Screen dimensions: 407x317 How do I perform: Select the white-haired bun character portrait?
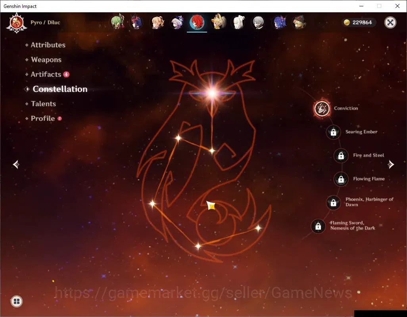(238, 22)
